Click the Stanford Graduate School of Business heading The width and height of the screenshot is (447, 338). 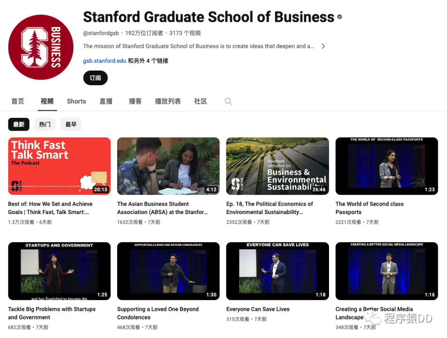click(x=209, y=17)
